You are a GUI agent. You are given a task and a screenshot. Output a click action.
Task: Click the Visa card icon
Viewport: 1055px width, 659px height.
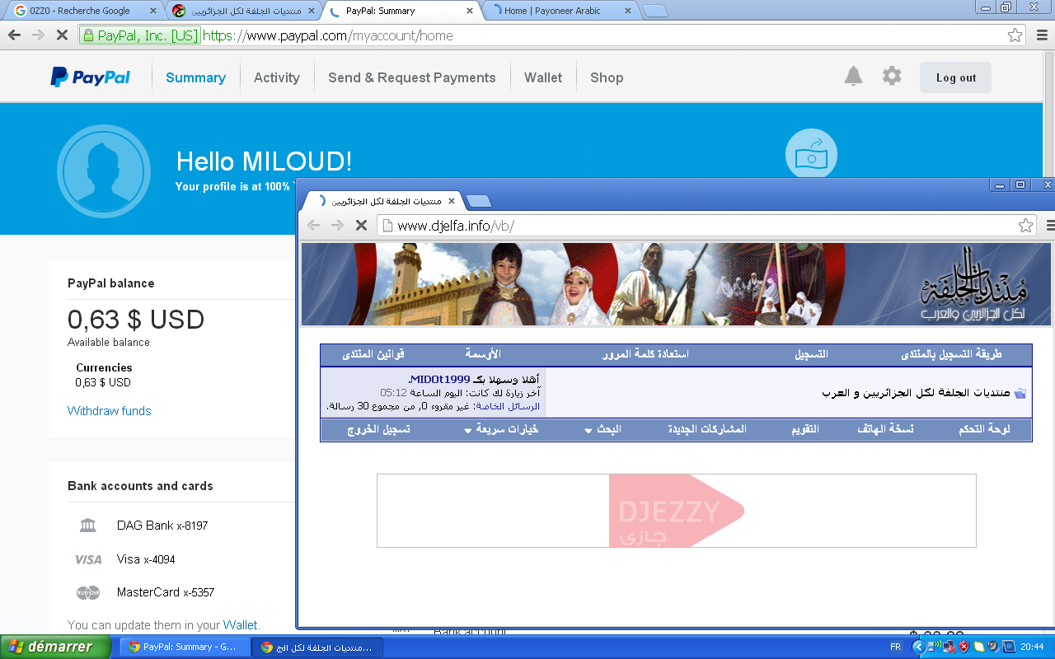tap(88, 559)
